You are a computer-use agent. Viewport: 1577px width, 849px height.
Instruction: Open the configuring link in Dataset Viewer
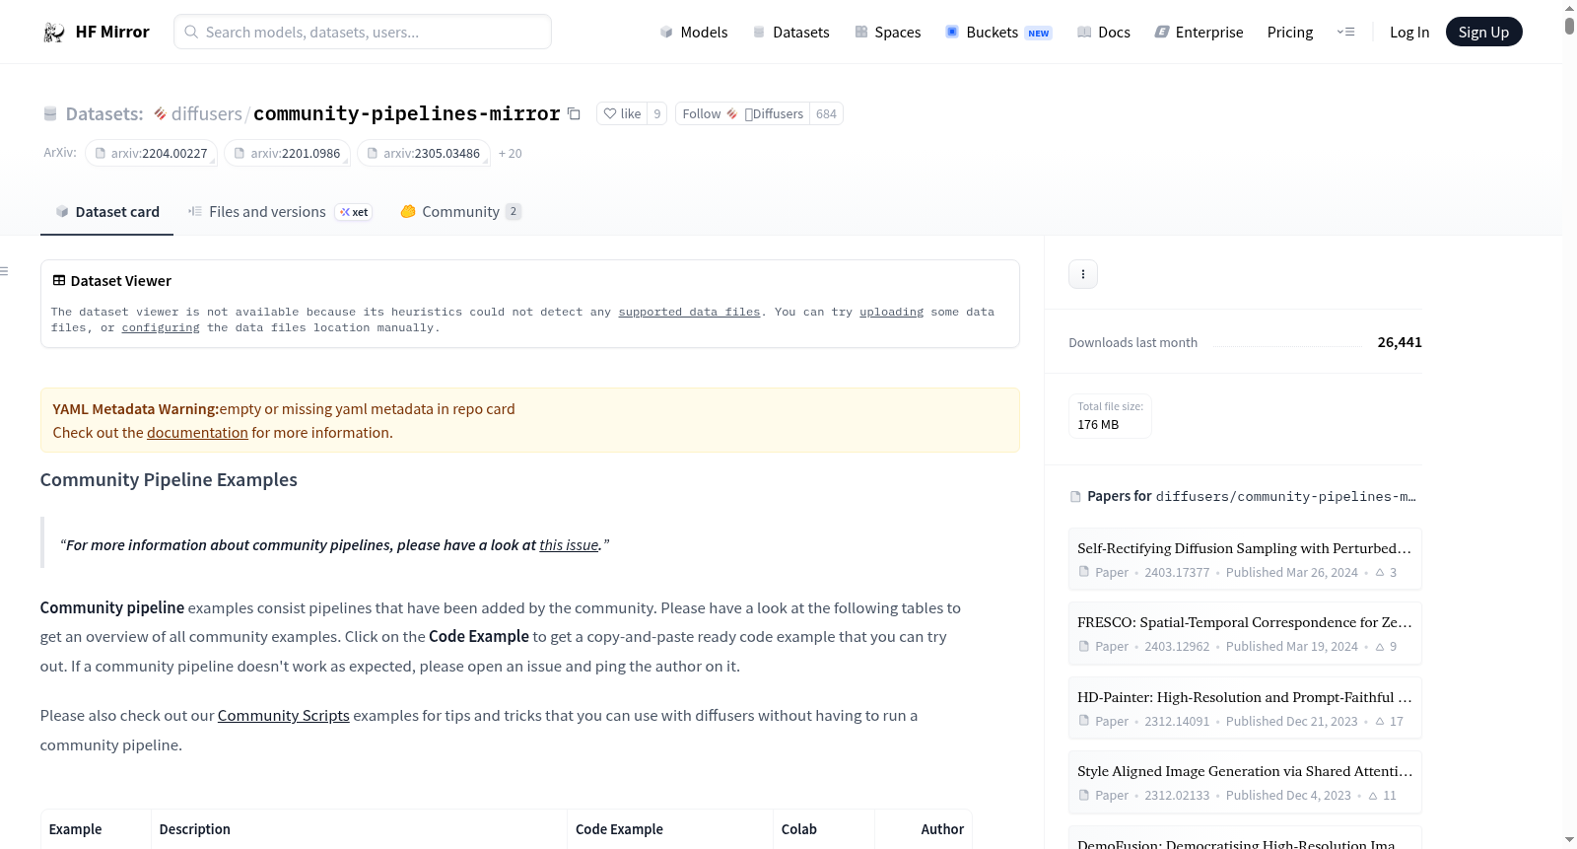pyautogui.click(x=161, y=327)
